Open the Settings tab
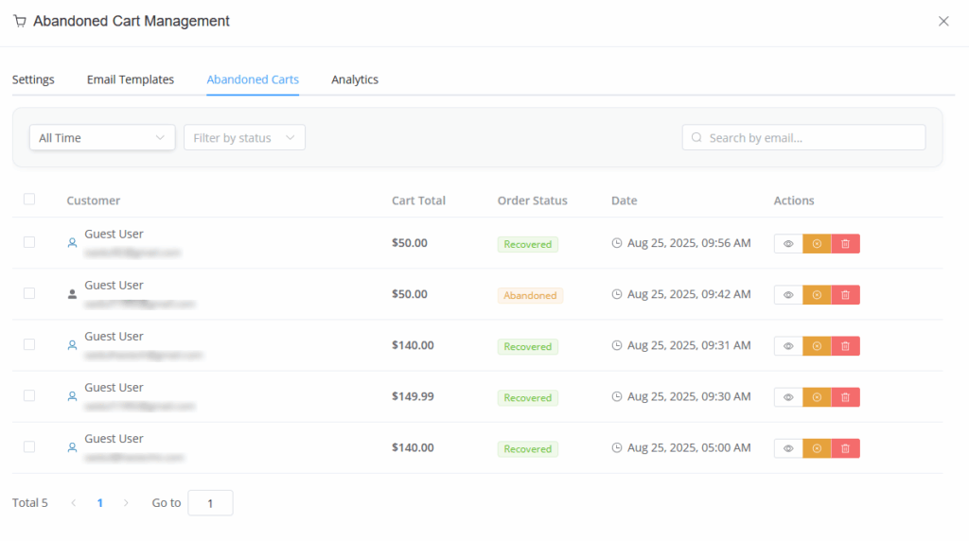Image resolution: width=969 pixels, height=541 pixels. [33, 79]
